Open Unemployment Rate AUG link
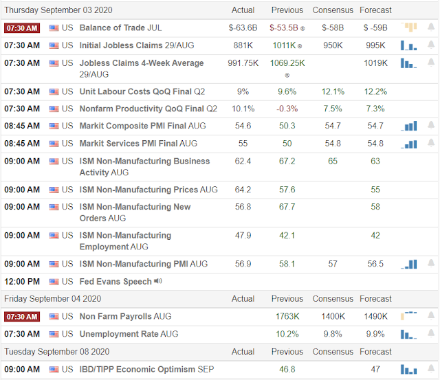Image resolution: width=440 pixels, height=380 pixels. [129, 334]
